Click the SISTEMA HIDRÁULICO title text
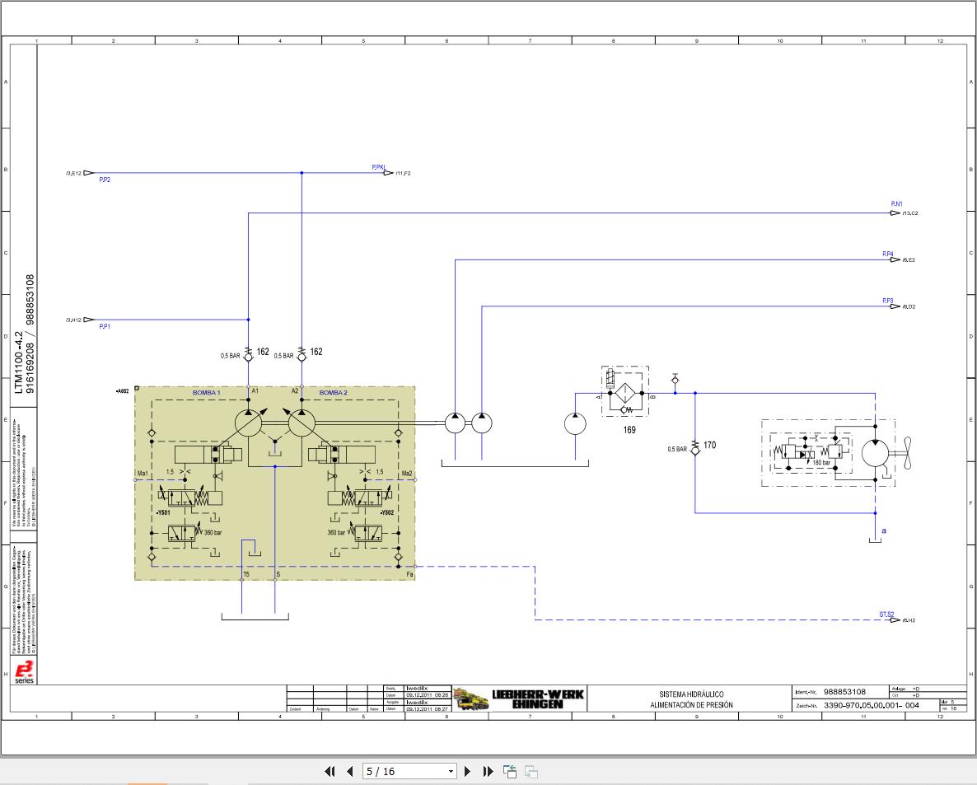The height and width of the screenshot is (785, 977). coord(692,694)
